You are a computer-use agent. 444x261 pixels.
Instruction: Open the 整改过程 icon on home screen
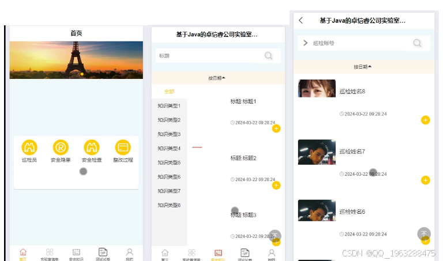(123, 147)
